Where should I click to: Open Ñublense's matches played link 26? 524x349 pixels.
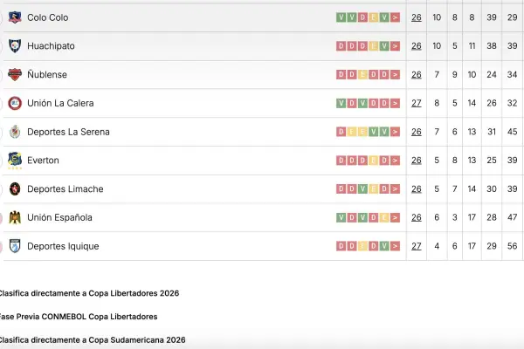point(417,74)
